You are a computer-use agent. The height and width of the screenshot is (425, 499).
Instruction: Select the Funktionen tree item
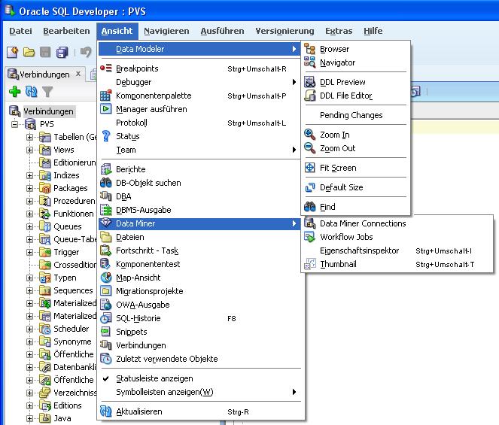(74, 214)
